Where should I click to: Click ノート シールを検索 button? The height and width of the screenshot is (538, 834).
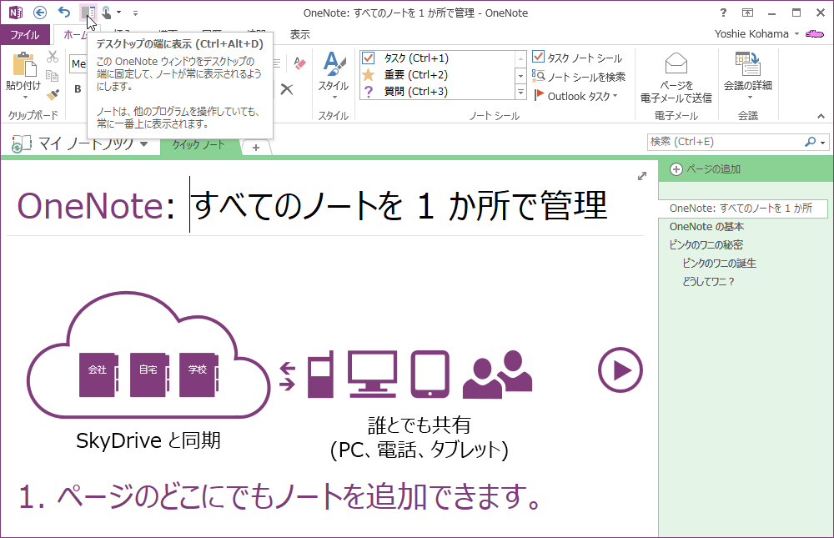(x=579, y=78)
